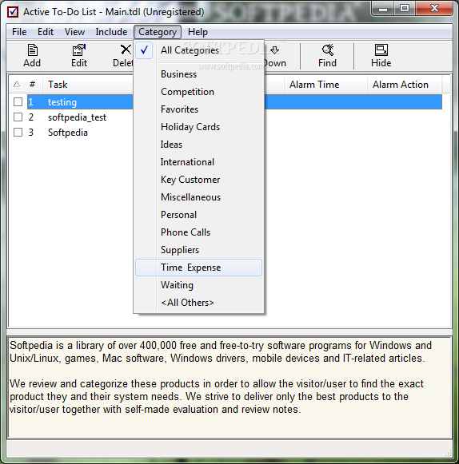Viewport: 459px width, 464px height.
Task: Close the Active To-Do List window
Action: (x=434, y=8)
